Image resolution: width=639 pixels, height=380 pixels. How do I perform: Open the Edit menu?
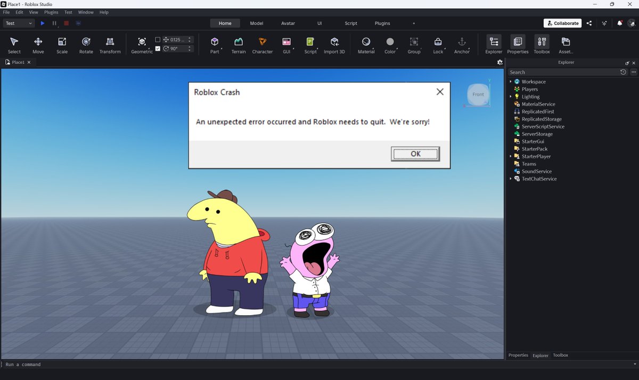coord(19,12)
